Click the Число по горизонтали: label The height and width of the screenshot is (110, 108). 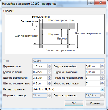click(68, 78)
